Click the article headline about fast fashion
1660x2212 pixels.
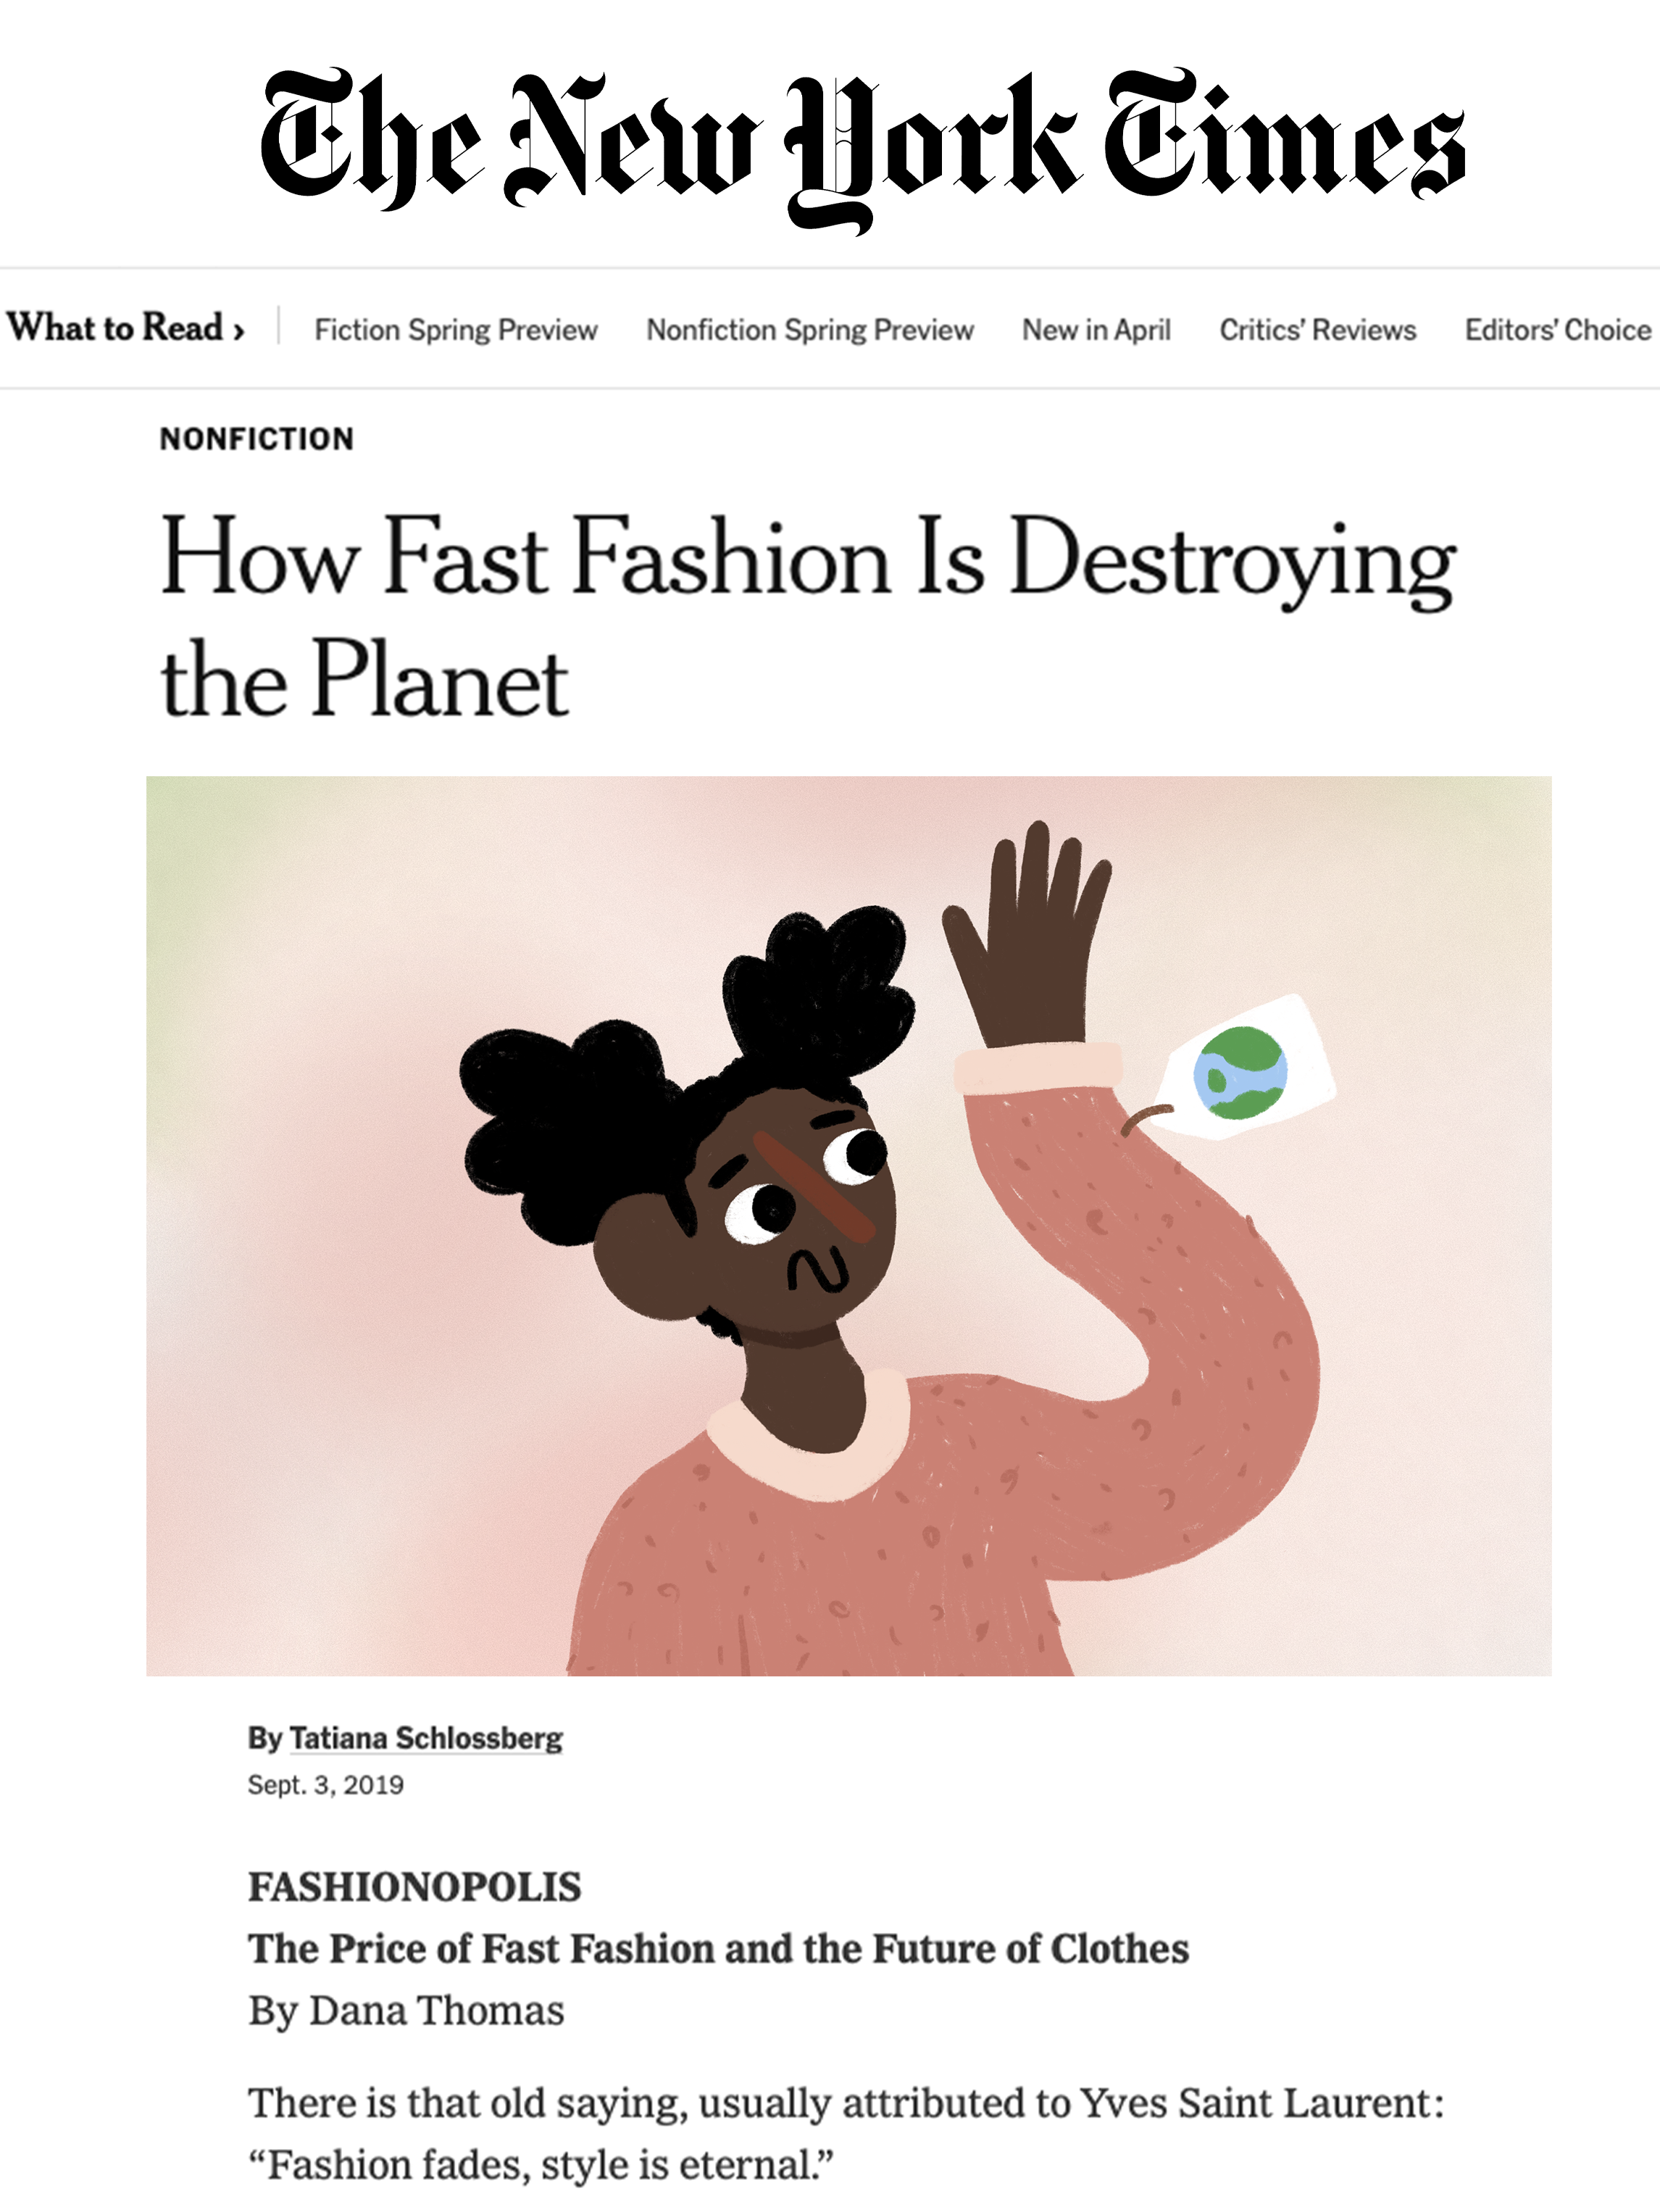(x=808, y=617)
